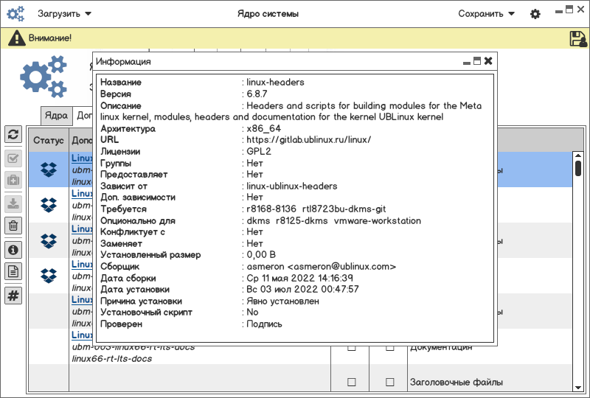The width and height of the screenshot is (590, 398).
Task: Click the package status icon in the second table row
Action: 49,205
